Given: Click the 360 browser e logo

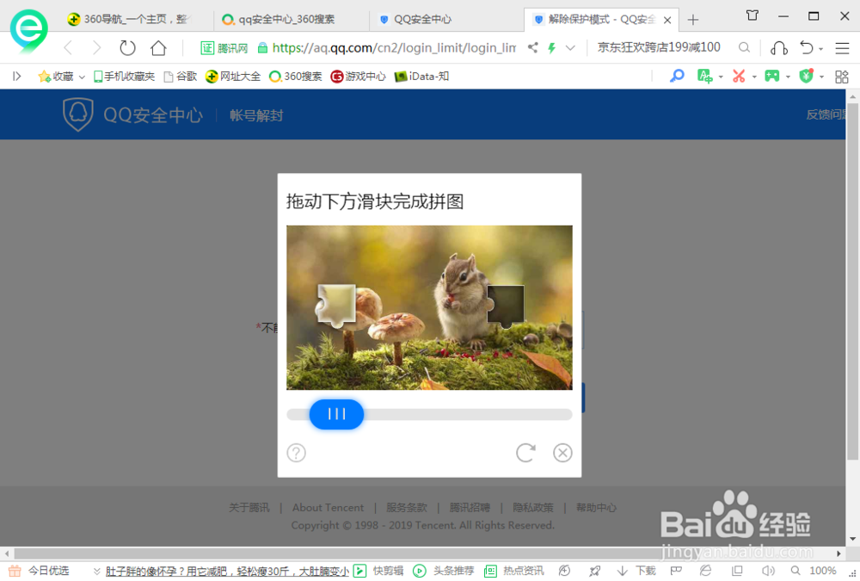Looking at the screenshot, I should pyautogui.click(x=28, y=30).
